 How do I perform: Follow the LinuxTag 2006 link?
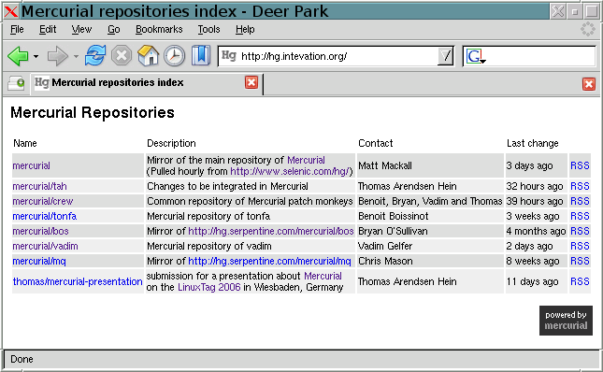(x=208, y=288)
